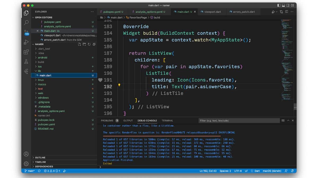Synchronize changes icon in status bar

[39, 171]
